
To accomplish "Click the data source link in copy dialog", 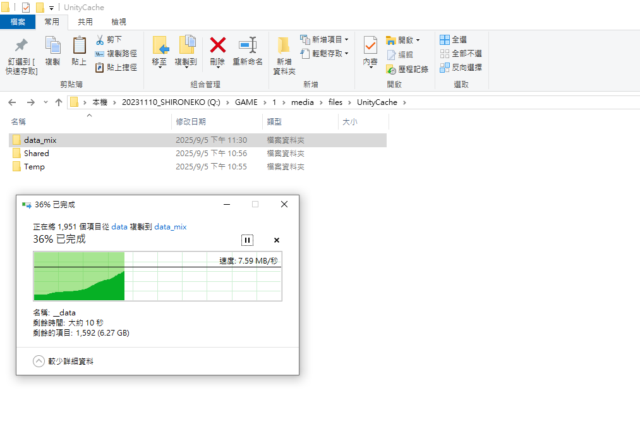I will (119, 227).
